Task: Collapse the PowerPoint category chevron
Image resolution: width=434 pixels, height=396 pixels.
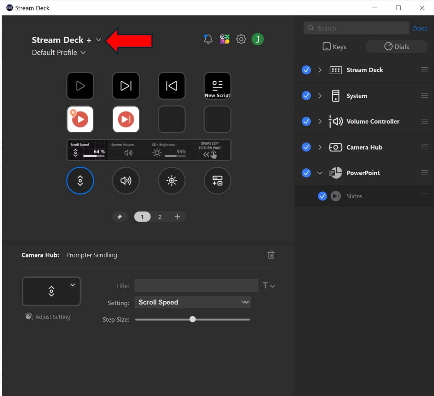Action: [320, 173]
